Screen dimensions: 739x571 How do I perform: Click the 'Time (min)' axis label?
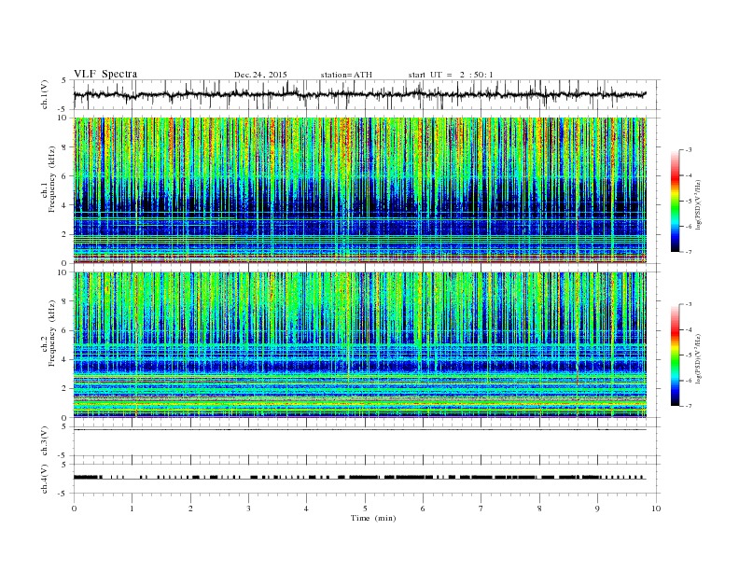tap(373, 518)
